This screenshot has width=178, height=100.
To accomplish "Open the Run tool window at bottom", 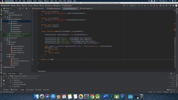I will 46,90.
